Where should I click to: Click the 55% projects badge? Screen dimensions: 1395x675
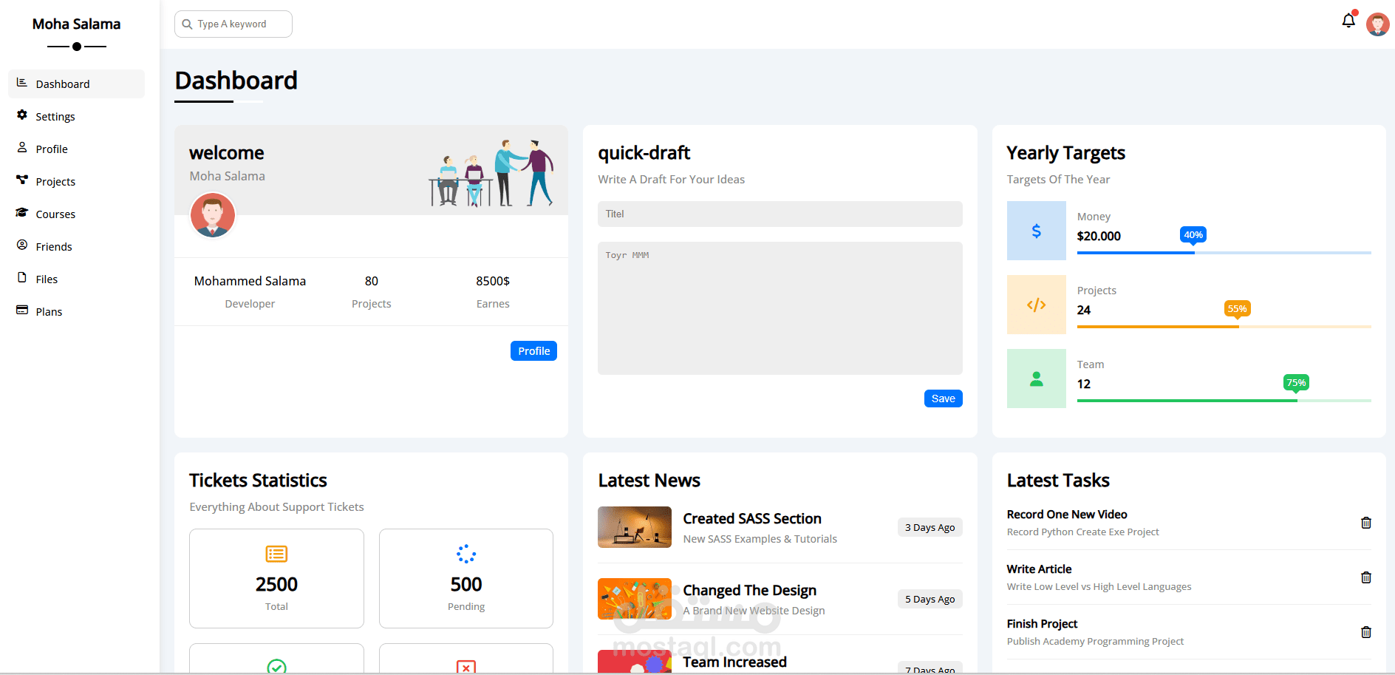1237,308
